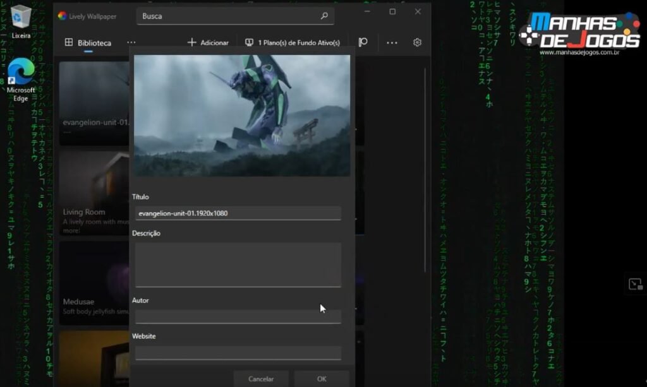Click the Lively Wallpaper app logo
Viewport: 647px width, 387px height.
point(63,16)
